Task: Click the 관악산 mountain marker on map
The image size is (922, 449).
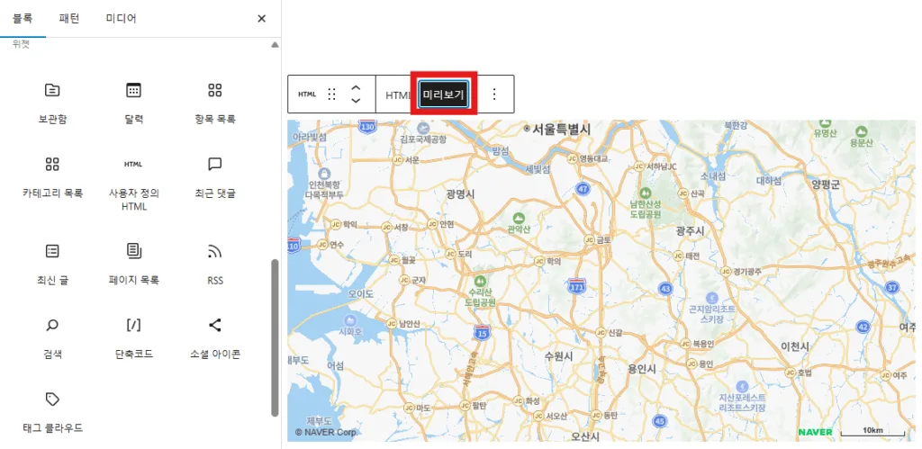Action: [518, 223]
